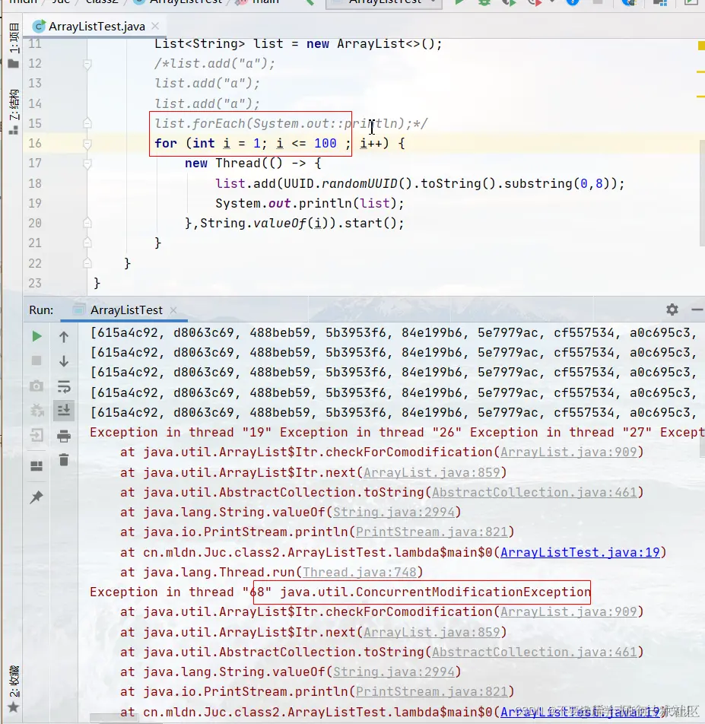Click the "Run:" label of the tool window
The image size is (705, 724).
41,310
